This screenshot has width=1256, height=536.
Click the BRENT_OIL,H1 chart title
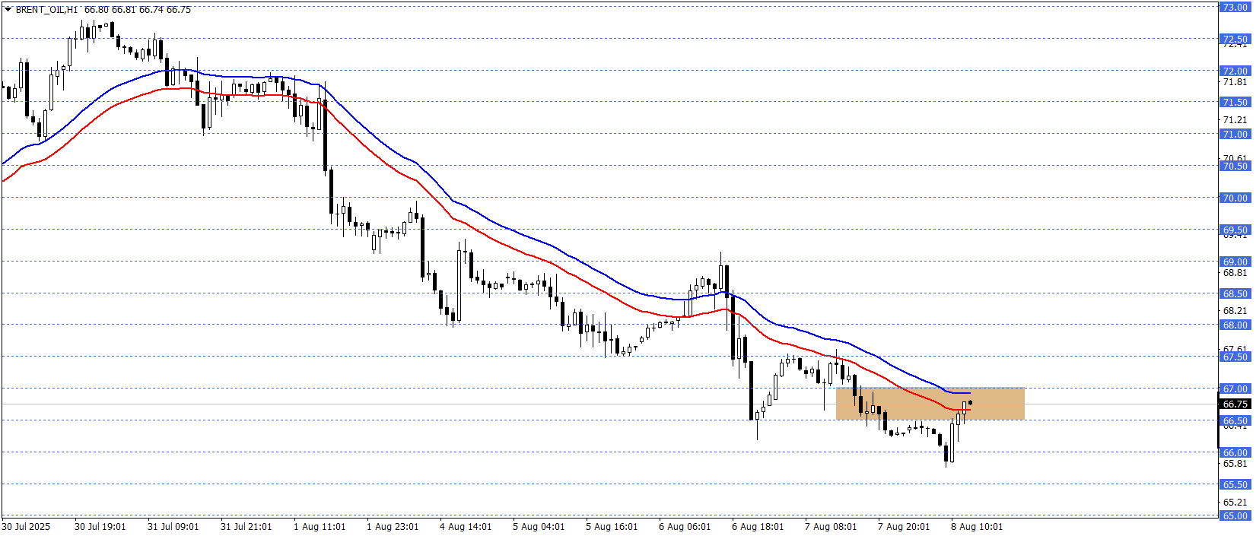click(x=46, y=10)
